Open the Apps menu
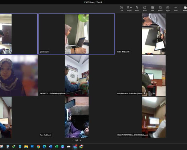Screen dimensions: 187x150 point(168,9)
